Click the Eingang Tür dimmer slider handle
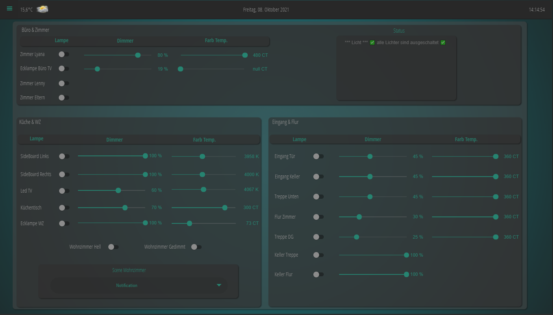Image resolution: width=553 pixels, height=315 pixels. pos(370,156)
